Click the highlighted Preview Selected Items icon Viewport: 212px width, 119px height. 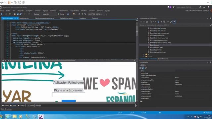coord(174,22)
